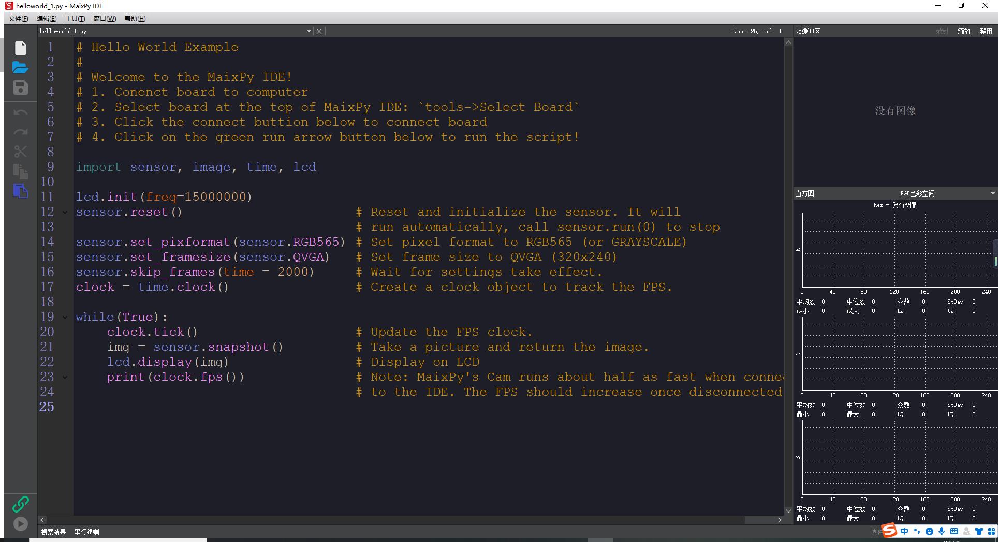Screen dimensions: 998x542
Task: Open the emoji smiley icon in Sogou bar
Action: pos(930,531)
